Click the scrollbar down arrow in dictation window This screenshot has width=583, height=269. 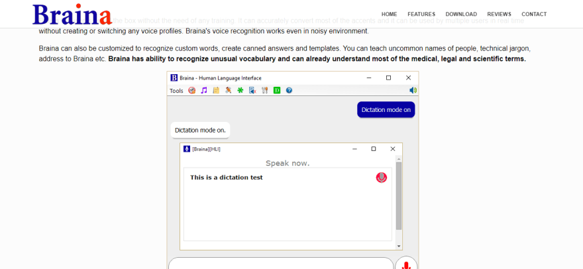tap(399, 246)
